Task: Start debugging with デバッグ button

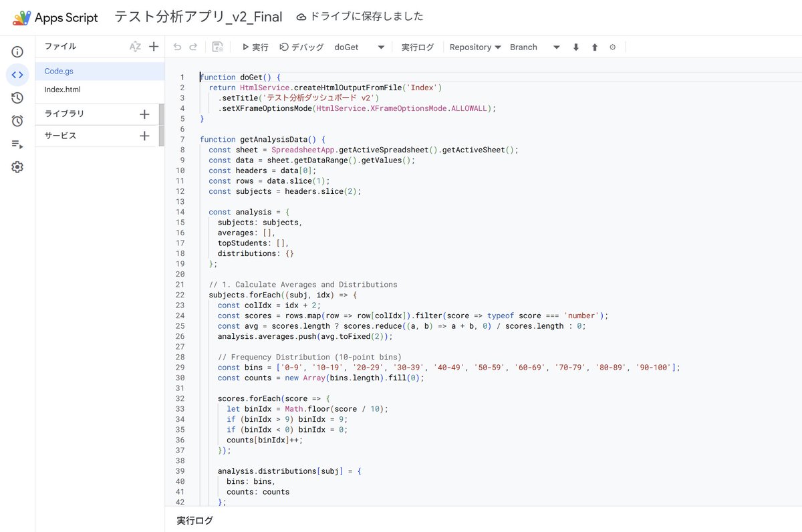Action: 301,47
